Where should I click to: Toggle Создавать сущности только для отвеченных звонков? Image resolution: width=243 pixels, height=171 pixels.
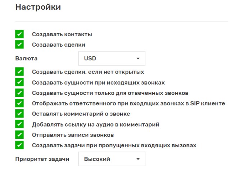19,93
